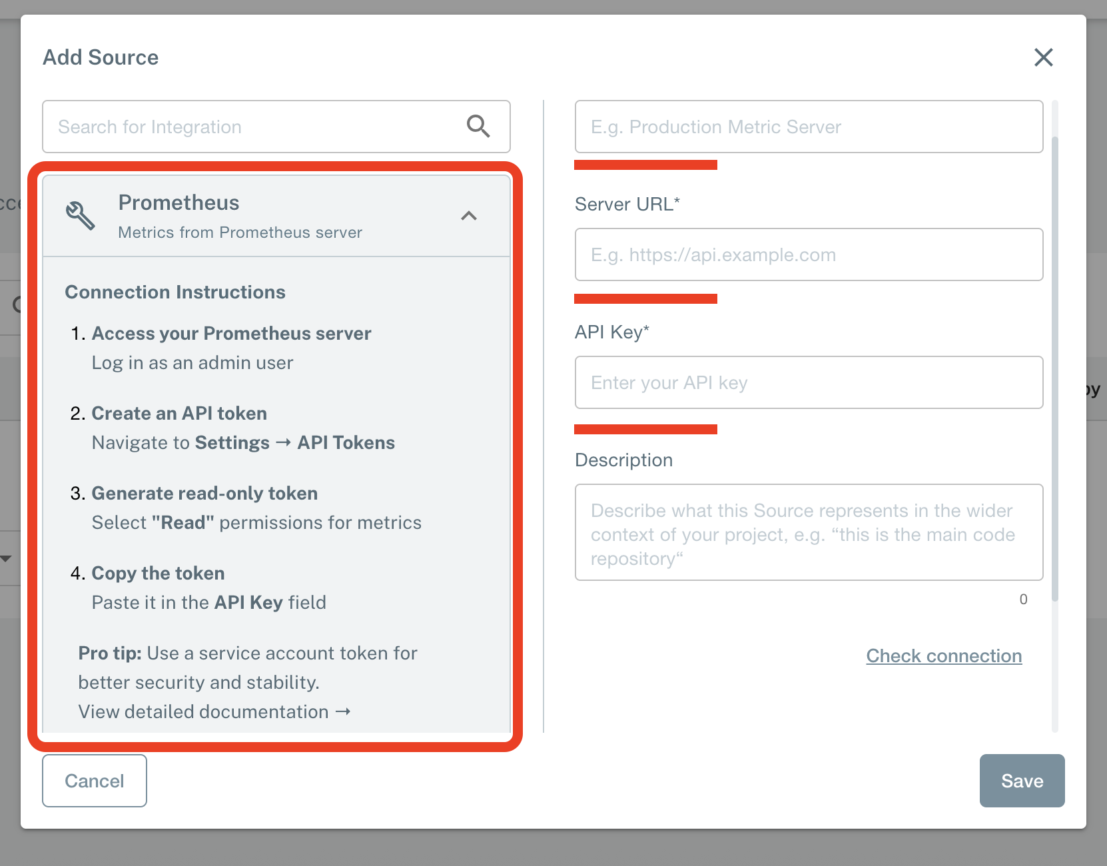Click the API Key input field
The image size is (1107, 866).
(x=809, y=382)
